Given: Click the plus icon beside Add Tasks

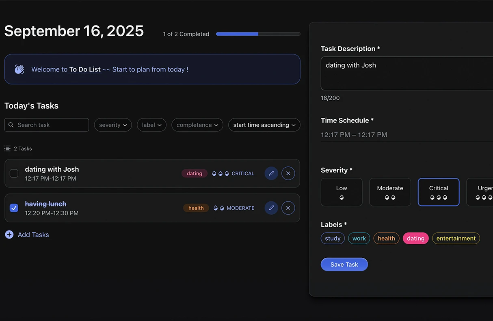Looking at the screenshot, I should [9, 235].
